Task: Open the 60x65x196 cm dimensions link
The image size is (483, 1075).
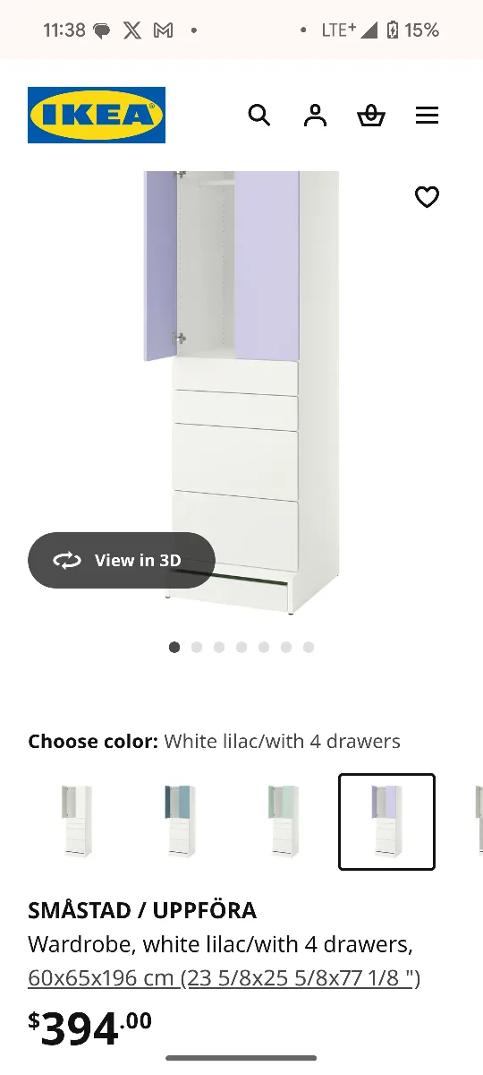Action: (x=224, y=977)
